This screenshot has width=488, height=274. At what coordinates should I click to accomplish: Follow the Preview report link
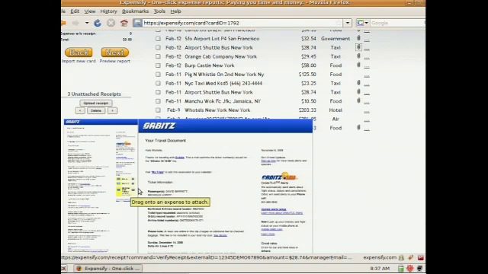[x=115, y=61]
